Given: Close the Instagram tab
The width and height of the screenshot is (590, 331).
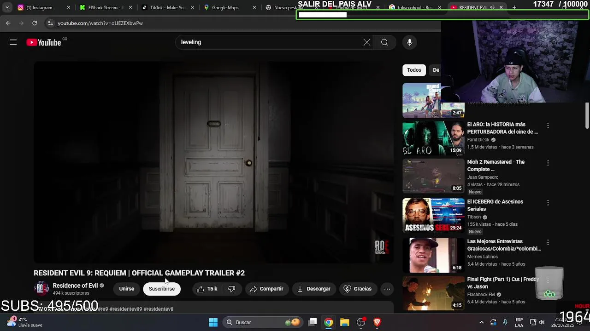Looking at the screenshot, I should coord(69,7).
